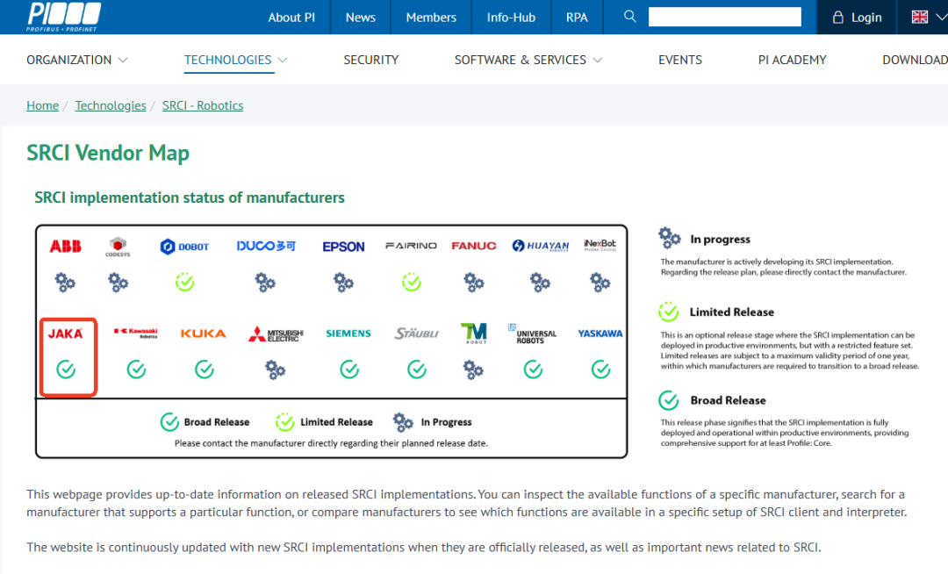Click the gears status icon under ABB

tap(65, 282)
